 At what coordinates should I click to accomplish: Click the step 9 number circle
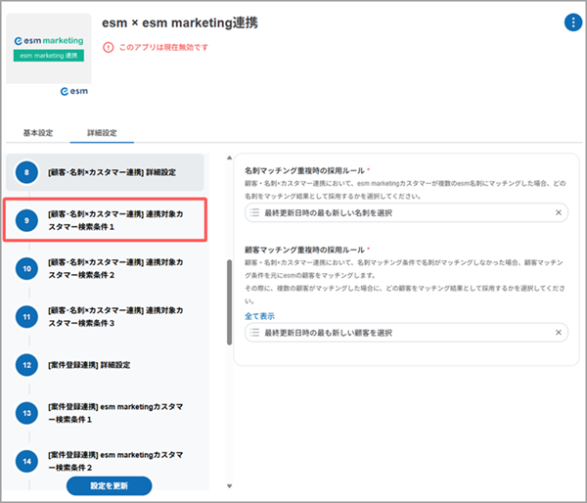click(27, 219)
